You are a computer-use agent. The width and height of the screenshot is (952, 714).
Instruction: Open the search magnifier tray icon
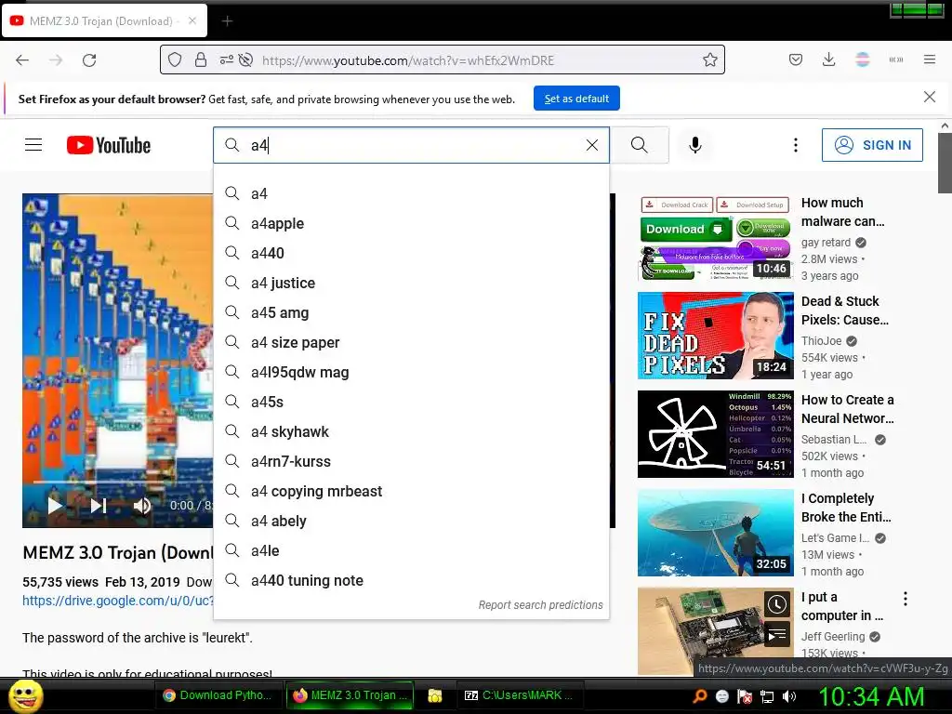tap(699, 696)
